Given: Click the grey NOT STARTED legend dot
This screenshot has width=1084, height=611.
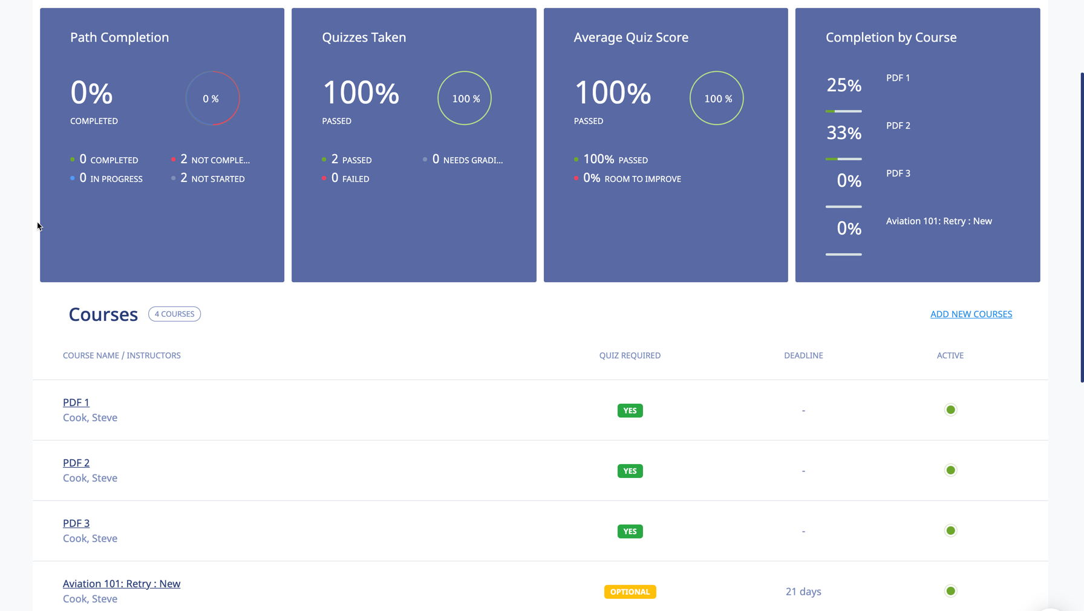Looking at the screenshot, I should click(x=173, y=178).
